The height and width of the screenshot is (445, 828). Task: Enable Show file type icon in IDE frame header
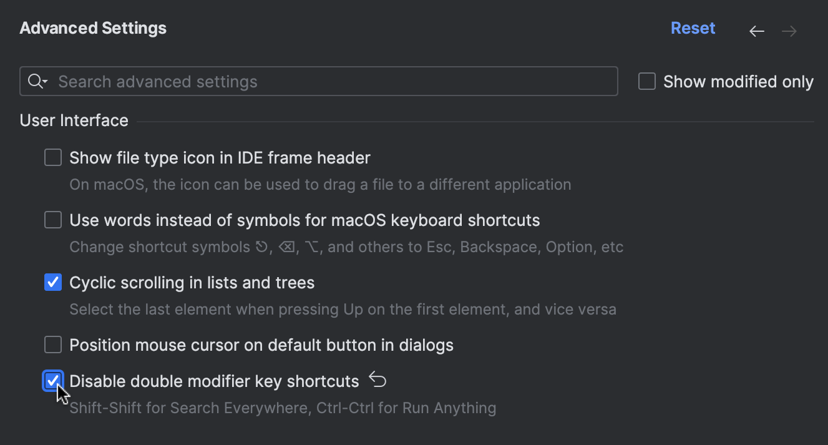click(x=53, y=157)
